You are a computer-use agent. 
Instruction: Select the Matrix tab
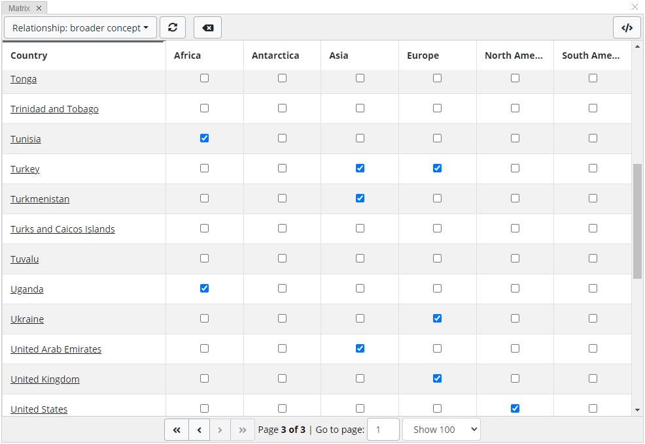coord(20,8)
